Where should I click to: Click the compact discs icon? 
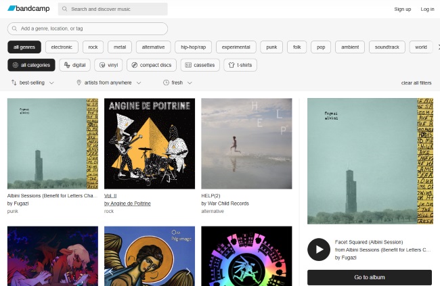[135, 65]
